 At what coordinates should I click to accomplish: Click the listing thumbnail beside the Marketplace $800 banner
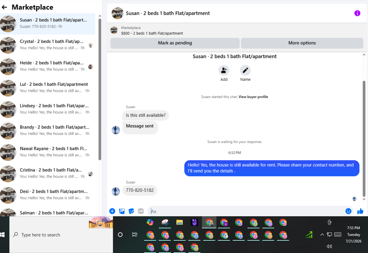[114, 30]
